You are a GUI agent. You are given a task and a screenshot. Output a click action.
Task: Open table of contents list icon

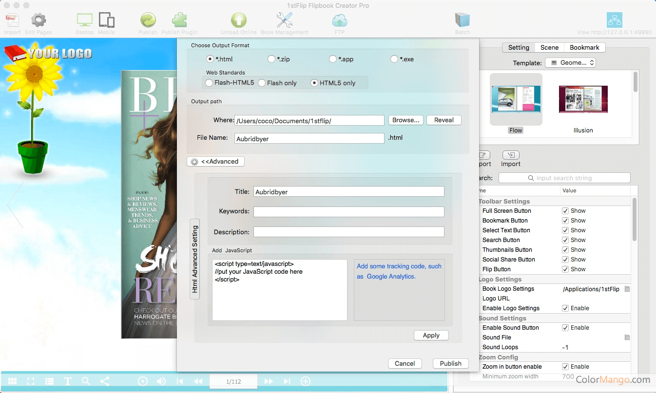(49, 381)
